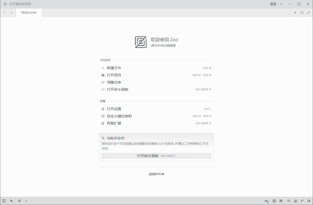Click the 打开助手面板 button
The width and height of the screenshot is (313, 205).
[156, 156]
